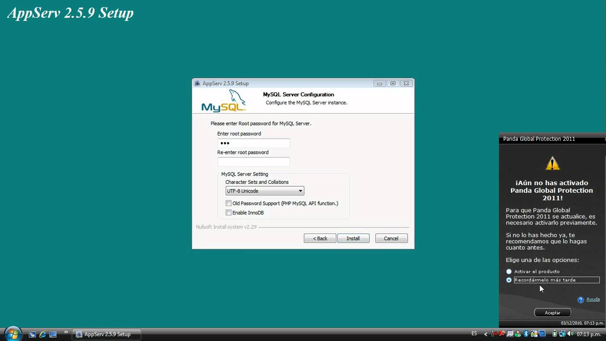This screenshot has height=341, width=606.
Task: Click the Back button in setup
Action: tap(320, 238)
